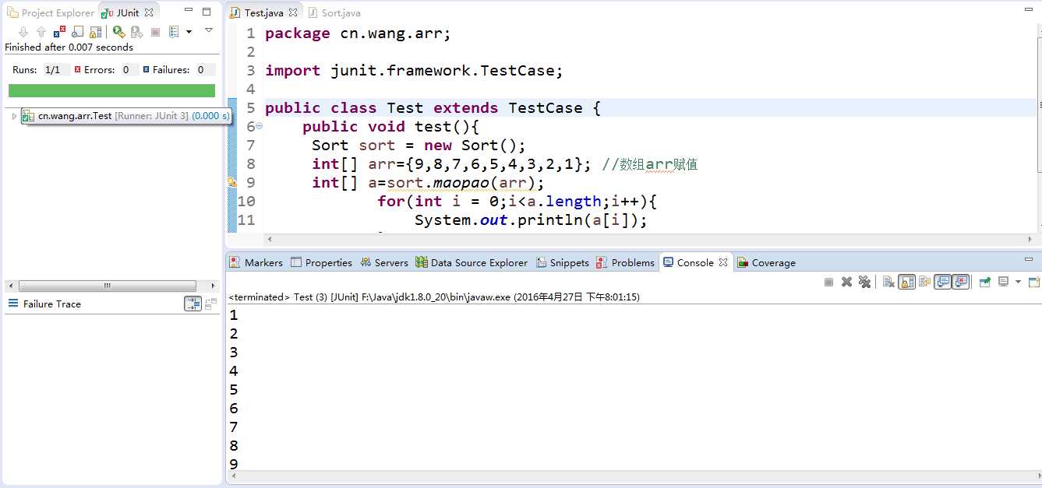The height and width of the screenshot is (488, 1042).
Task: Click Remove Launch icon in Console
Action: 846,282
